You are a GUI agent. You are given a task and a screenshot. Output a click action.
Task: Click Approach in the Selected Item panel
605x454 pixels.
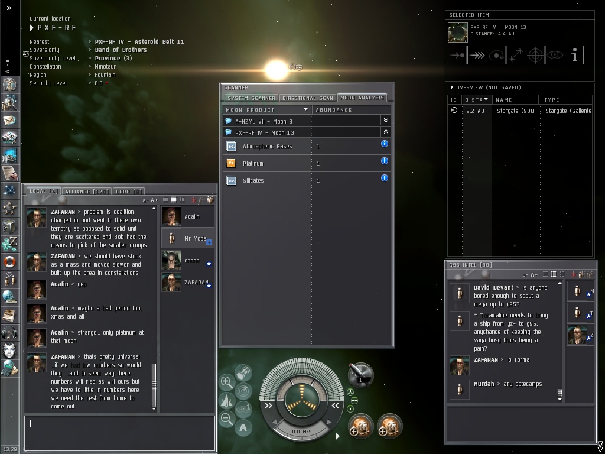pyautogui.click(x=457, y=55)
